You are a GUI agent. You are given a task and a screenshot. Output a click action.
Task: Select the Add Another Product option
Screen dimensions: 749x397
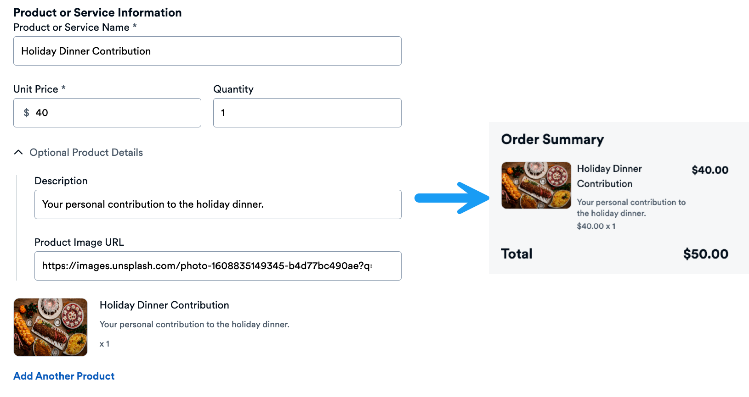point(63,376)
